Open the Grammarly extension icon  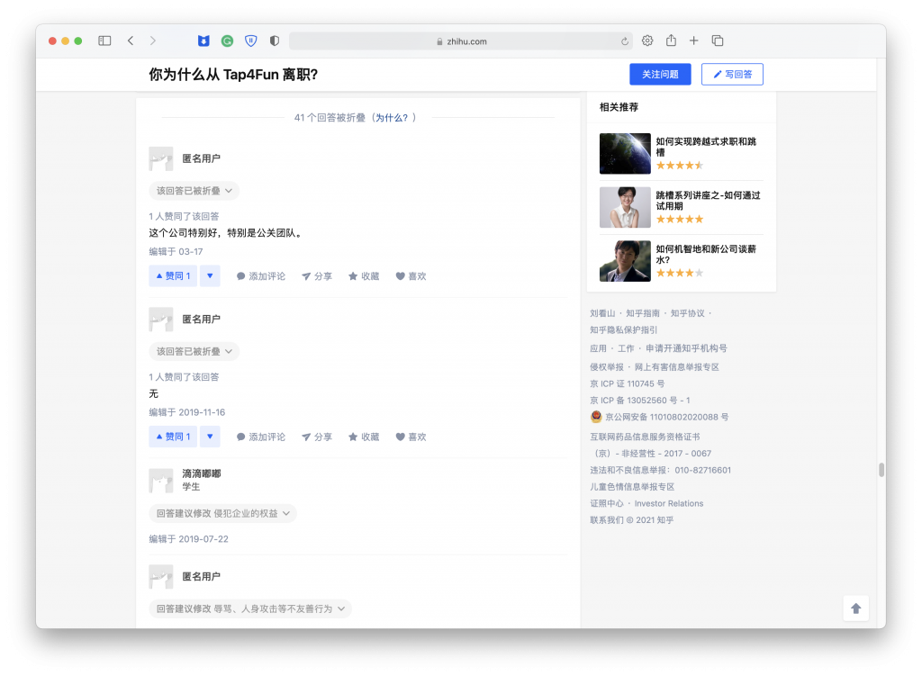point(227,41)
